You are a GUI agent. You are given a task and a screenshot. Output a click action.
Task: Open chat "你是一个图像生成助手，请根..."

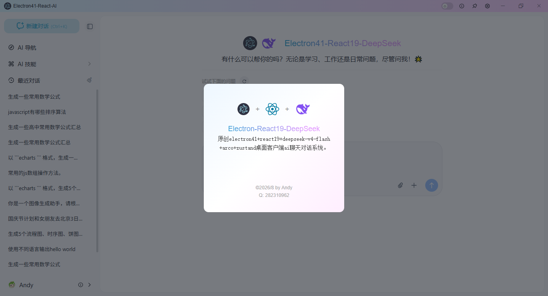point(44,203)
